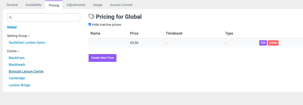
Task: Click the Pricing tab
Action: click(54, 5)
